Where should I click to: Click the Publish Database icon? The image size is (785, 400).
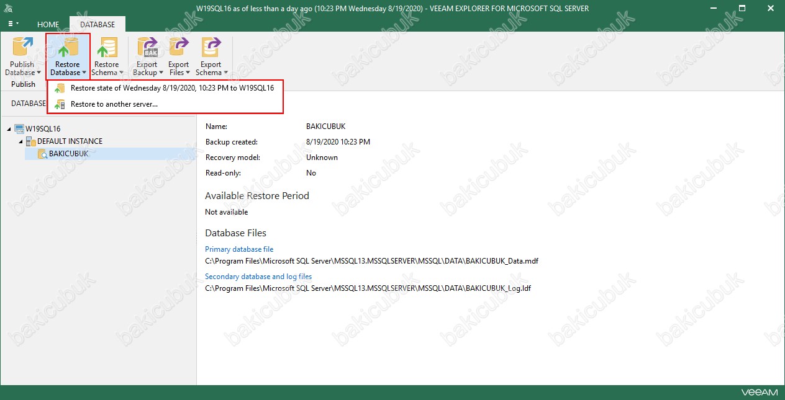(x=22, y=48)
